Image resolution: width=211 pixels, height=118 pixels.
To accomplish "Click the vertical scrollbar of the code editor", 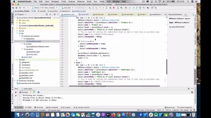I will tap(166, 67).
